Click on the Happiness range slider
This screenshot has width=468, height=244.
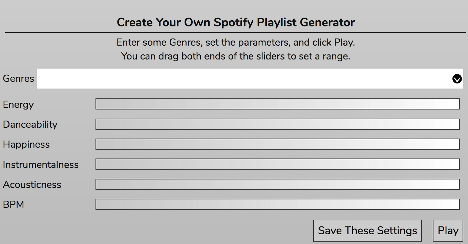pos(278,144)
